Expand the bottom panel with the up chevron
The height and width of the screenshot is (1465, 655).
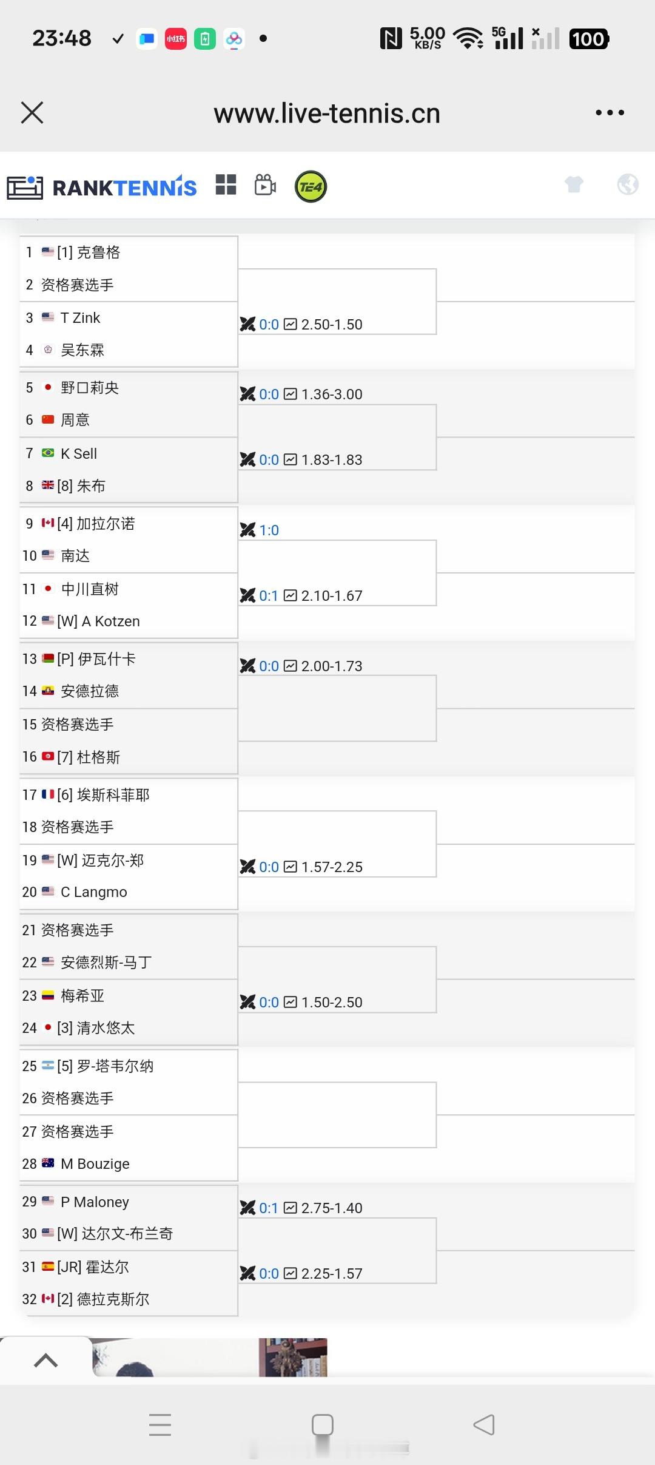[x=45, y=1361]
